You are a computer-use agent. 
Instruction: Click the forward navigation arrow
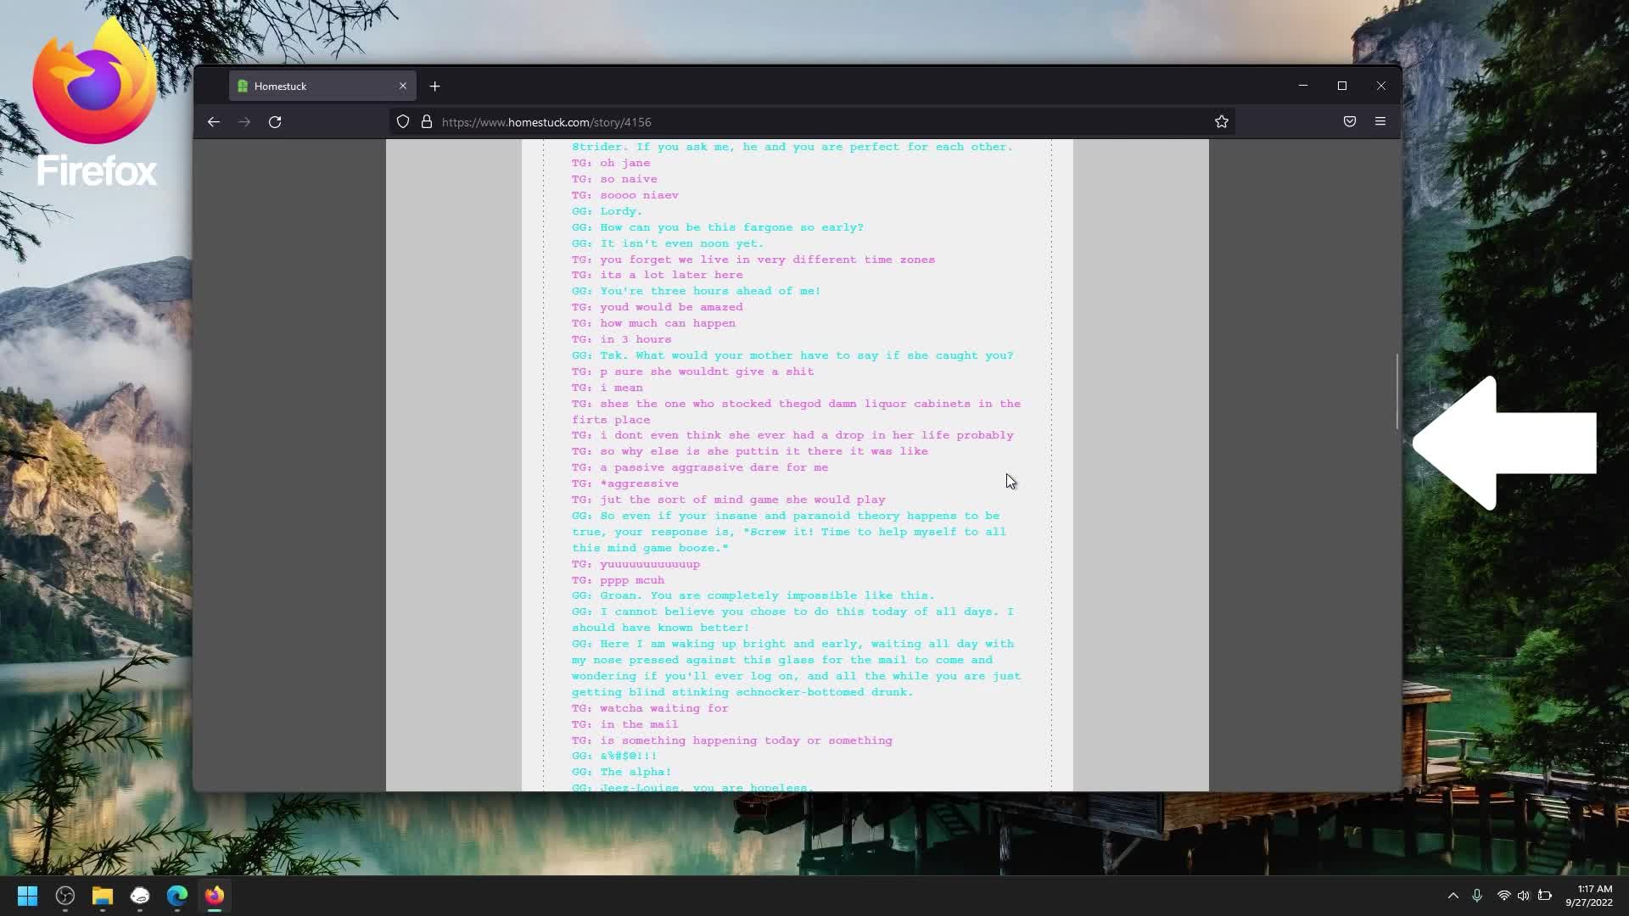(x=244, y=122)
